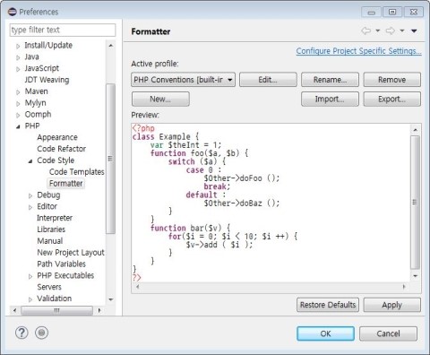The width and height of the screenshot is (430, 355).
Task: Click the tree horizontal scrollbar thumb
Action: (x=56, y=310)
